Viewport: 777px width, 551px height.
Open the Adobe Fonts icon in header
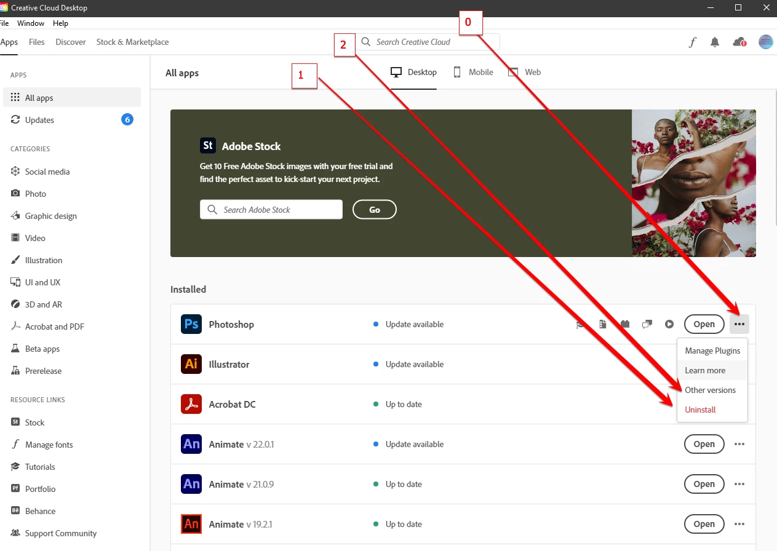coord(692,42)
